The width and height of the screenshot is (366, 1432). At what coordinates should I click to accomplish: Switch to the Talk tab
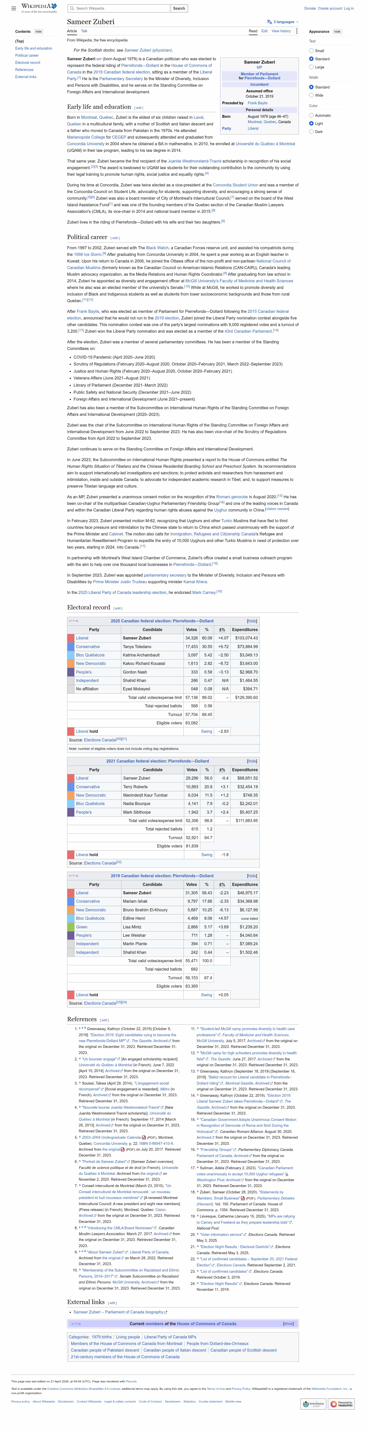tap(84, 31)
